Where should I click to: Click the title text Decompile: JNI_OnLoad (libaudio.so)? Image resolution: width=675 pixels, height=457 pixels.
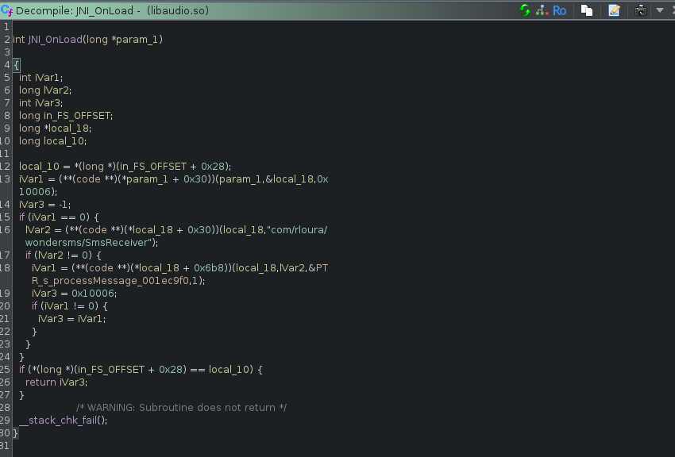(112, 10)
